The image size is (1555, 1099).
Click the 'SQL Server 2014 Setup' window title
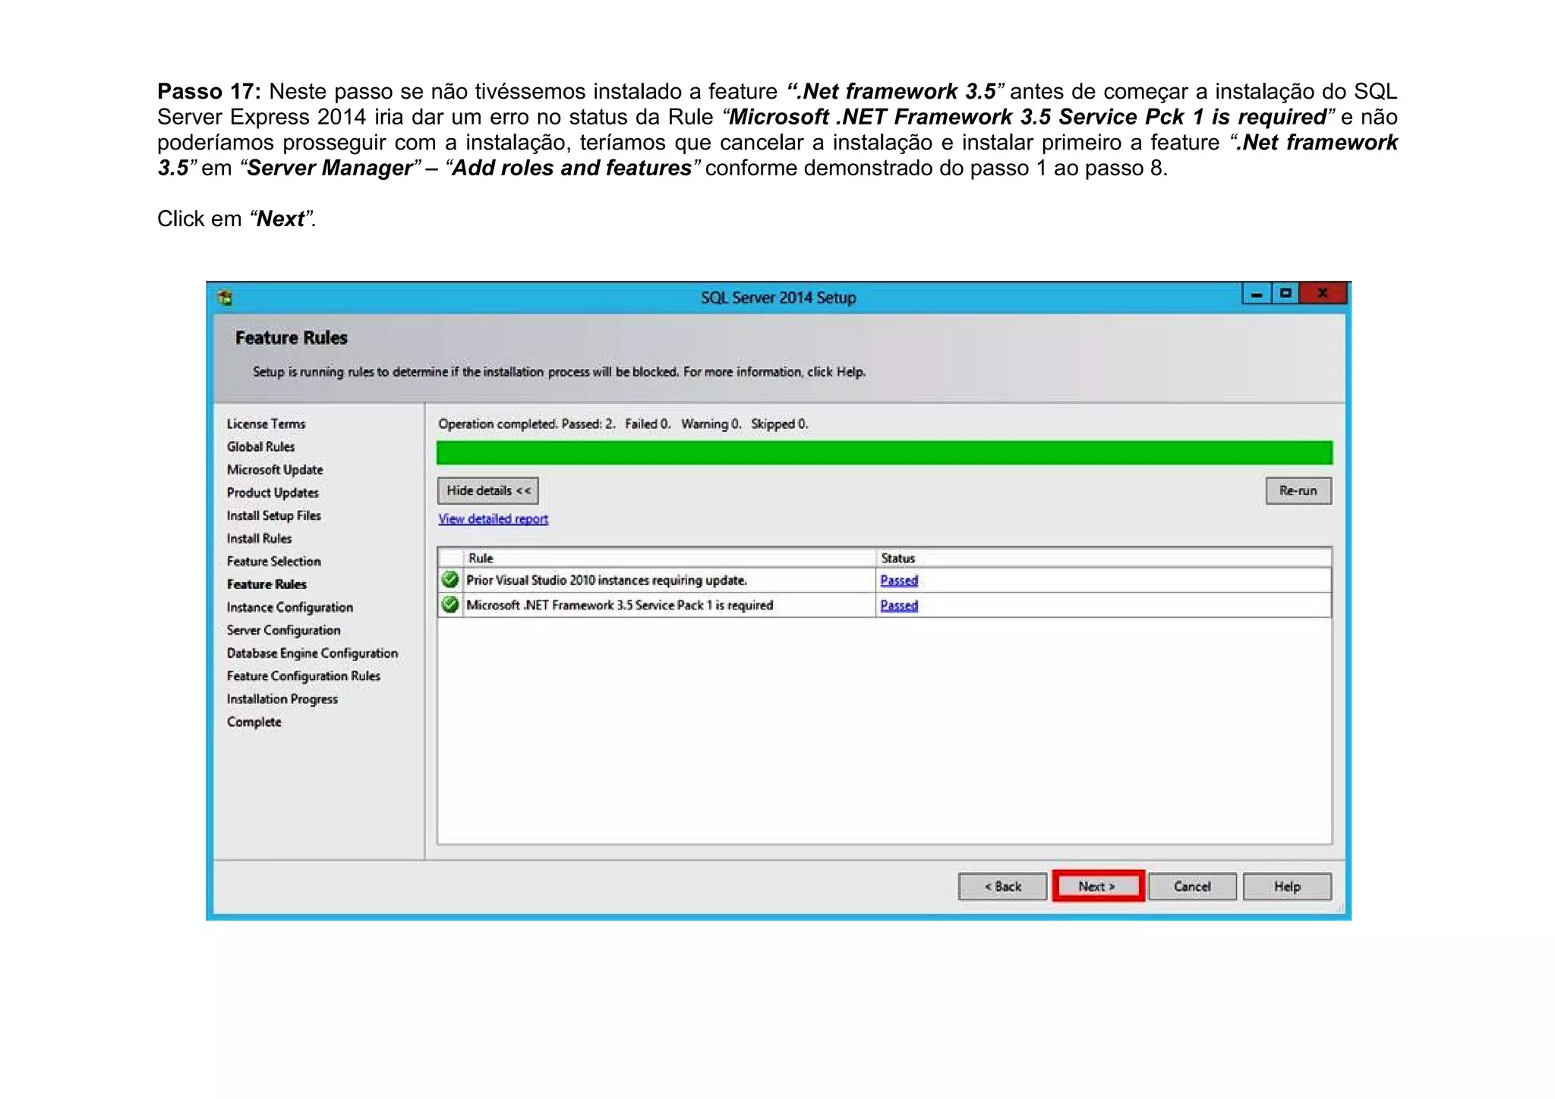pos(778,298)
